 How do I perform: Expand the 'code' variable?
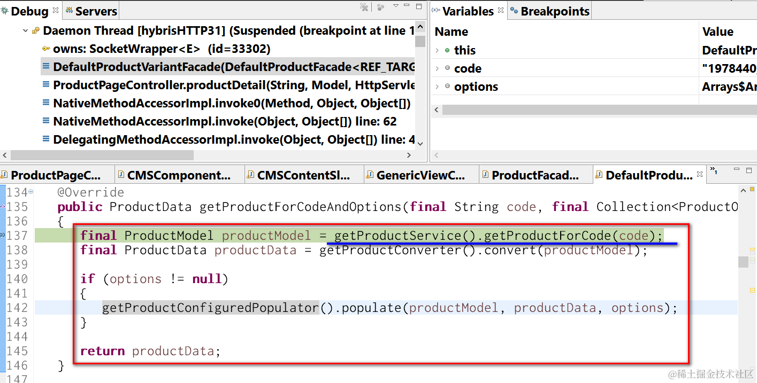437,68
